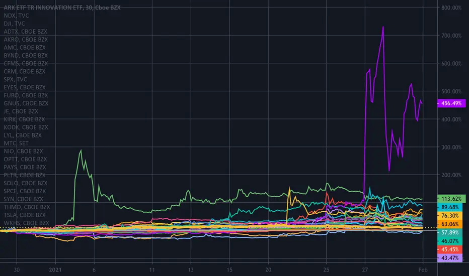The image size is (469, 276).
Task: Click date 15 on the time axis
Action: click(x=229, y=270)
